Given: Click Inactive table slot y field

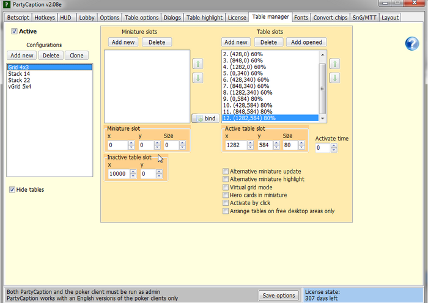Looking at the screenshot, I should tap(148, 173).
